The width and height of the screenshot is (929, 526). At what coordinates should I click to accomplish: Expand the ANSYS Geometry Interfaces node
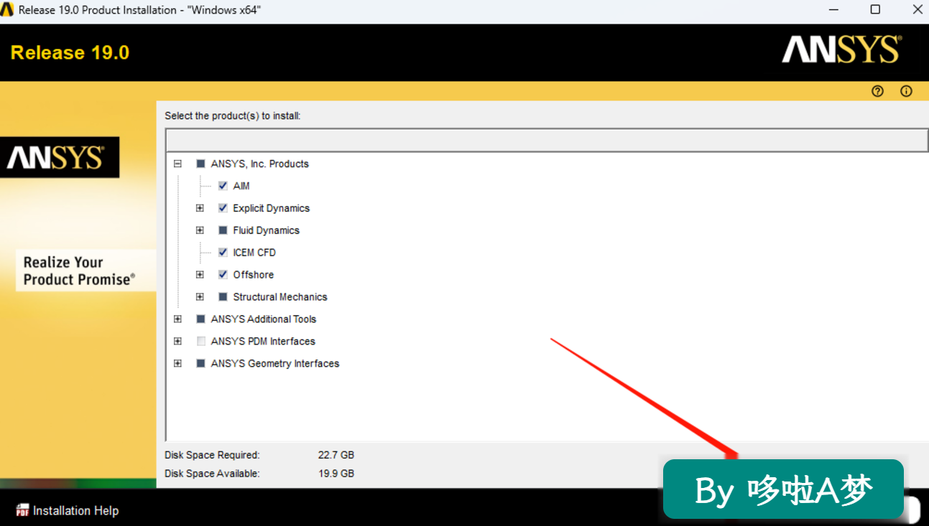click(x=177, y=364)
